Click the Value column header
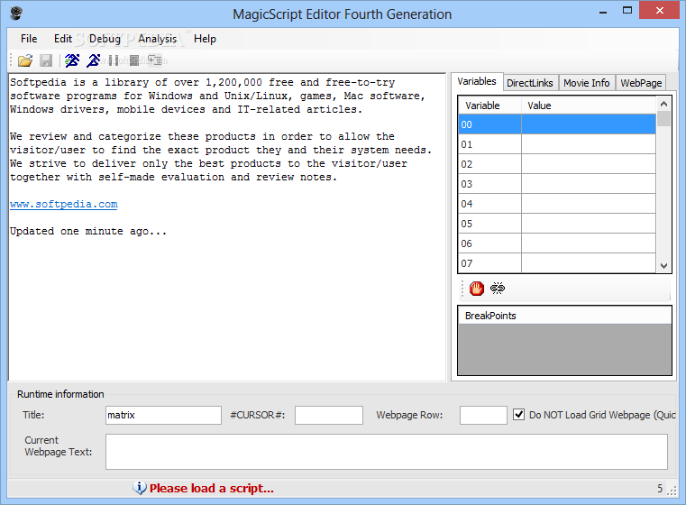This screenshot has width=686, height=505. click(x=589, y=106)
